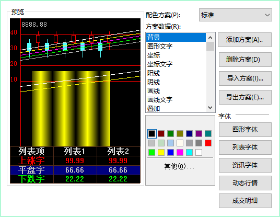Pick the medium gray swatch

point(189,143)
